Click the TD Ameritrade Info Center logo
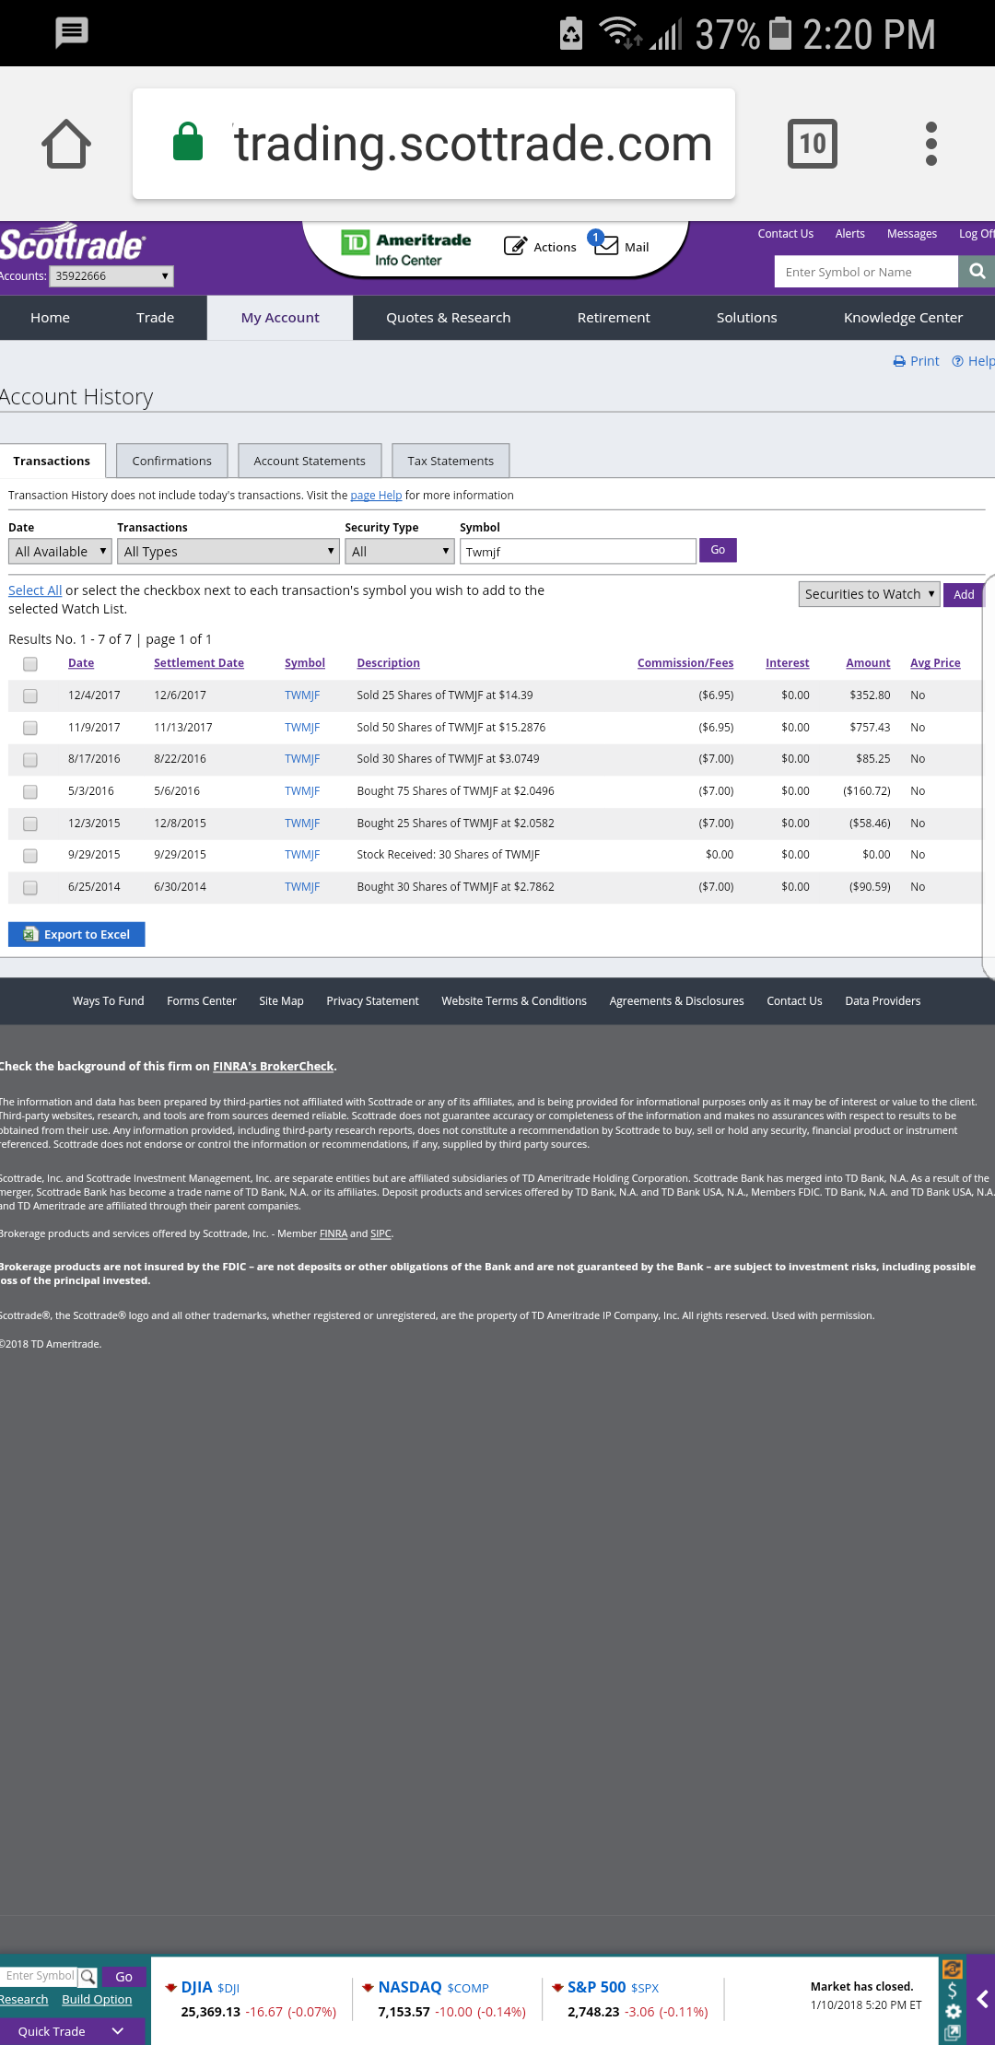The width and height of the screenshot is (995, 2045). click(x=406, y=249)
